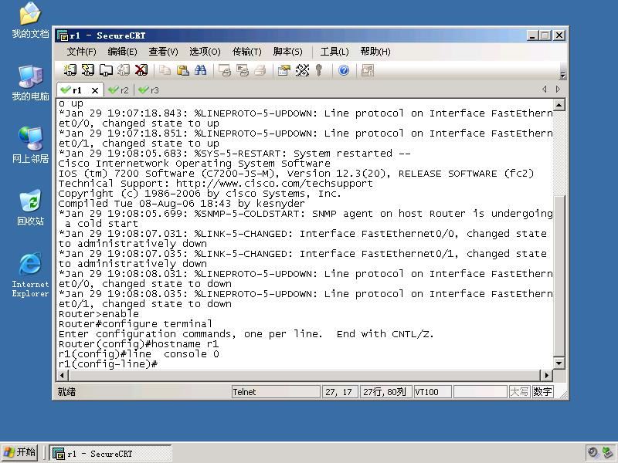Switch to the r2 session tab
The width and height of the screenshot is (618, 463).
click(119, 90)
